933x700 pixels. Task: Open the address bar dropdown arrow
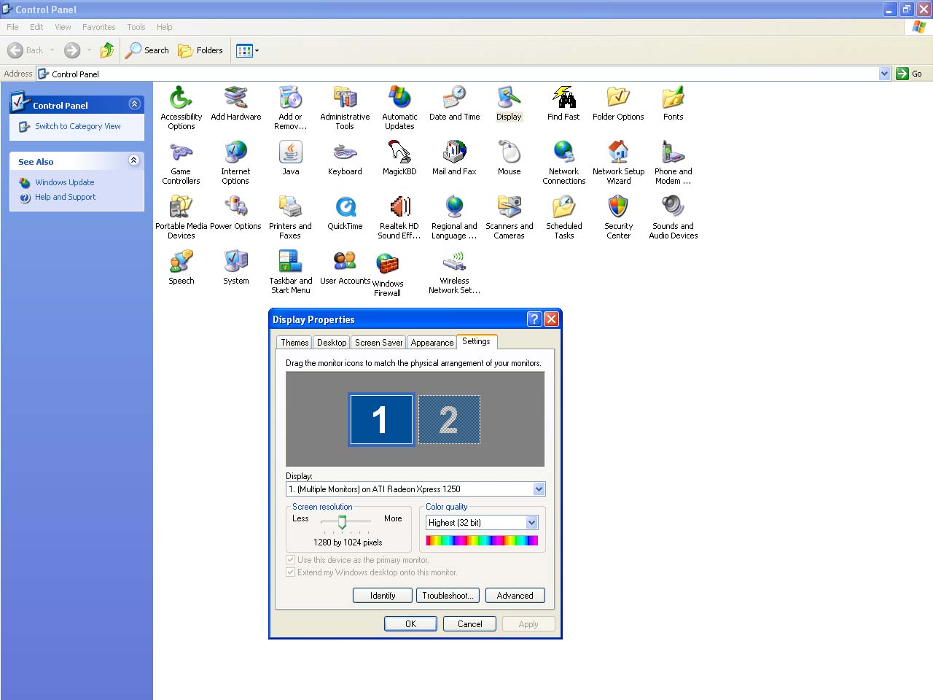tap(884, 74)
